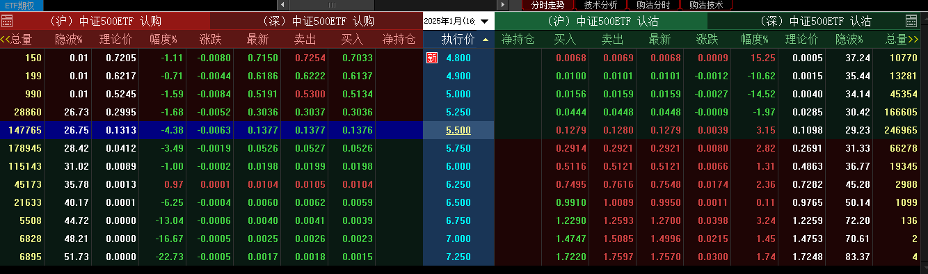This screenshot has height=274, width=928.
Task: Sort calls by the 净持仓 column header
Action: pyautogui.click(x=399, y=40)
